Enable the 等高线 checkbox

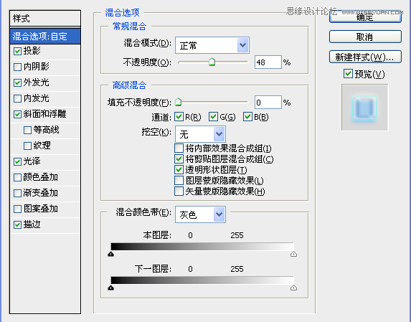(27, 130)
